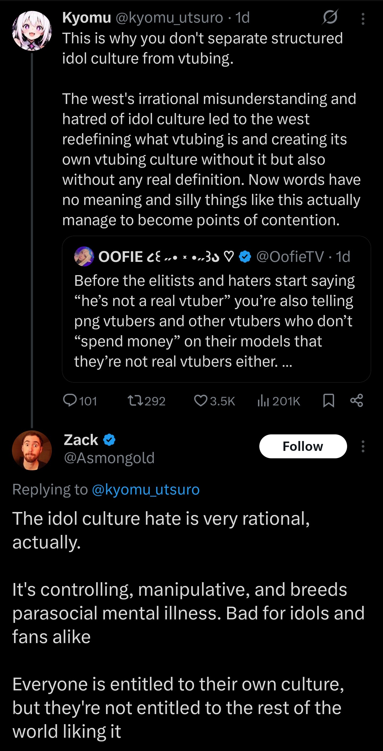Open OOFIE's small avatar in quoted post

point(84,256)
